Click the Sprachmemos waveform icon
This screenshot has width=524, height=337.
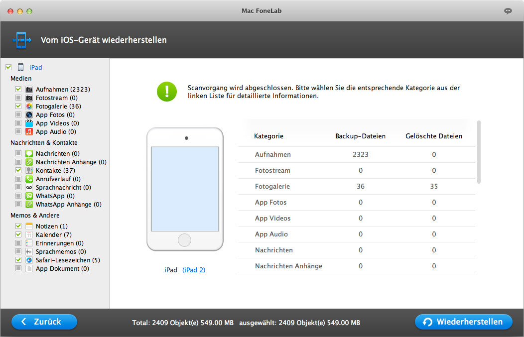pos(29,251)
